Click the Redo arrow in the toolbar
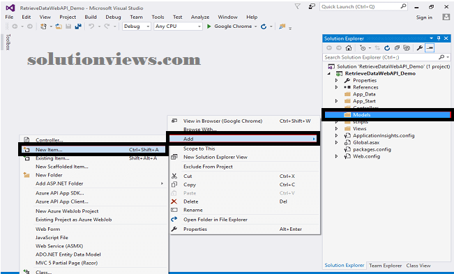 107,26
